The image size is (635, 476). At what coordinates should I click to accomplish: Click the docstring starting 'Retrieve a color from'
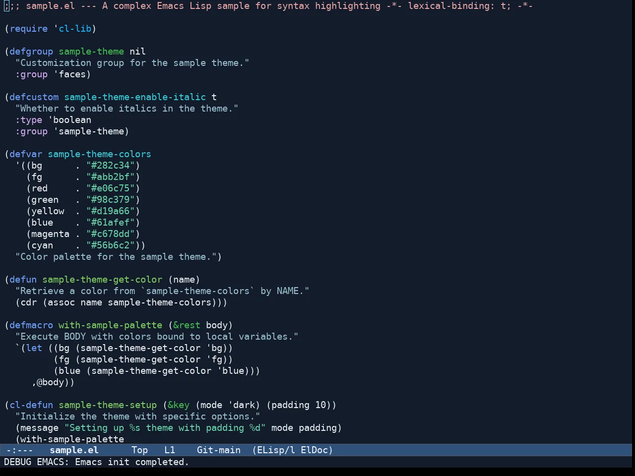click(162, 291)
